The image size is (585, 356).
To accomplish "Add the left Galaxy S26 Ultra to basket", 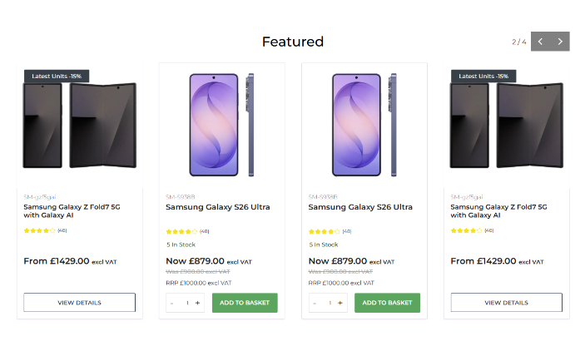I will pyautogui.click(x=245, y=303).
